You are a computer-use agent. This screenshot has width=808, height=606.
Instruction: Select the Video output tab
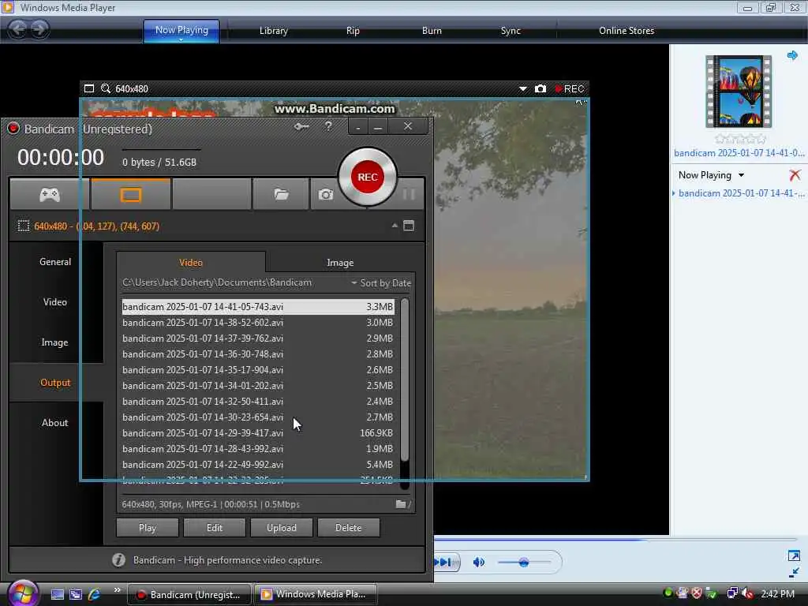click(191, 262)
